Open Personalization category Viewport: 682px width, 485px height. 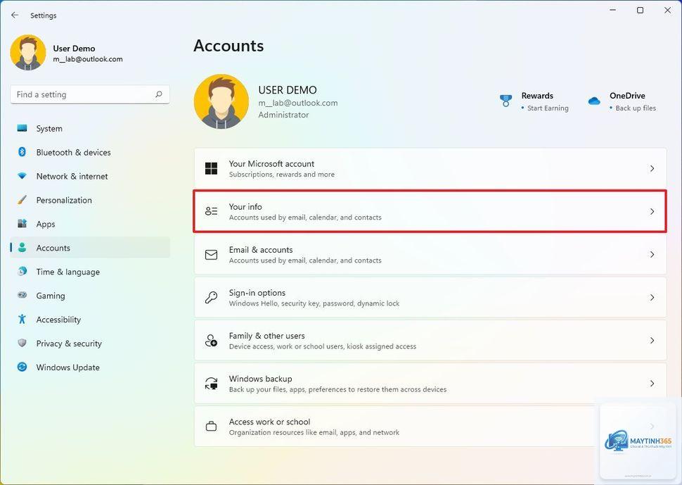click(90, 201)
